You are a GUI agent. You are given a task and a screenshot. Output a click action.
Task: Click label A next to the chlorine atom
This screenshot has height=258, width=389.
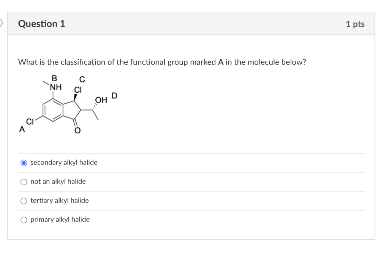point(22,130)
